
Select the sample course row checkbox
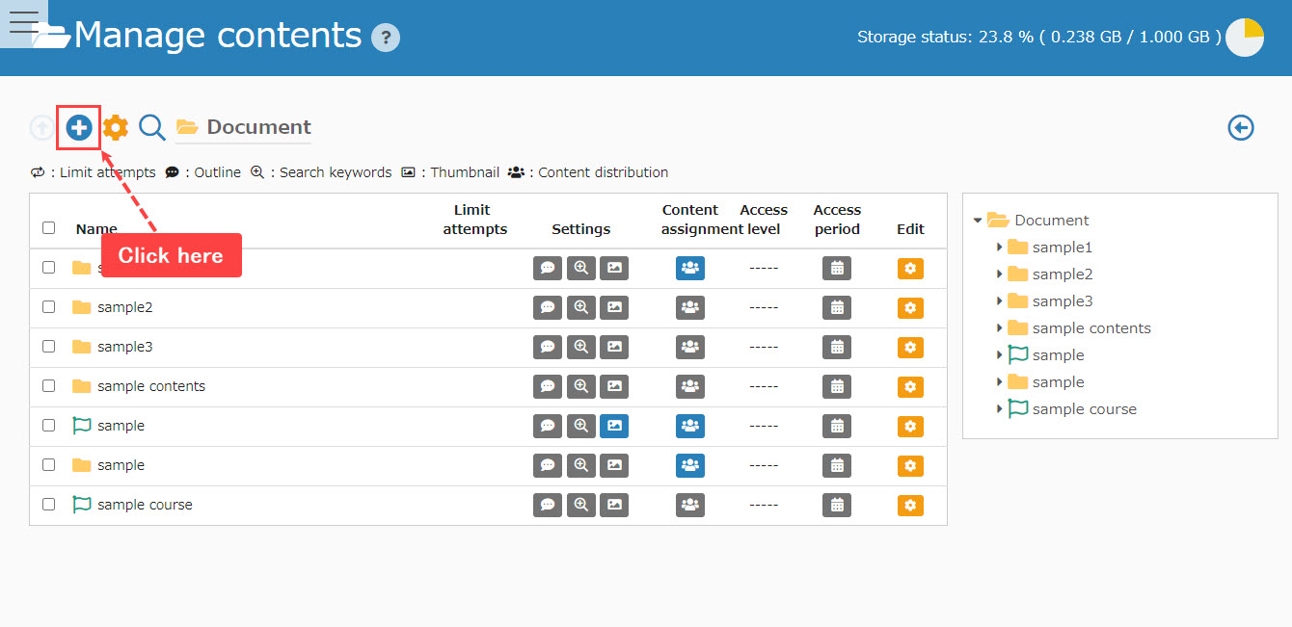coord(49,505)
